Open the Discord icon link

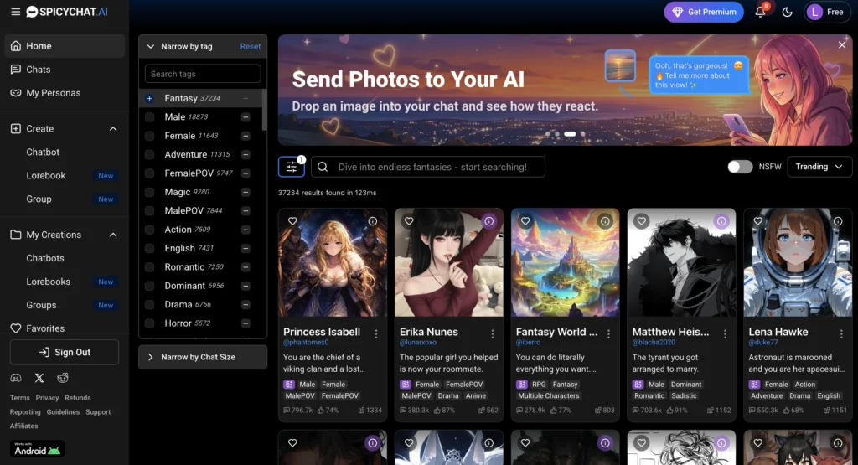[x=16, y=378]
